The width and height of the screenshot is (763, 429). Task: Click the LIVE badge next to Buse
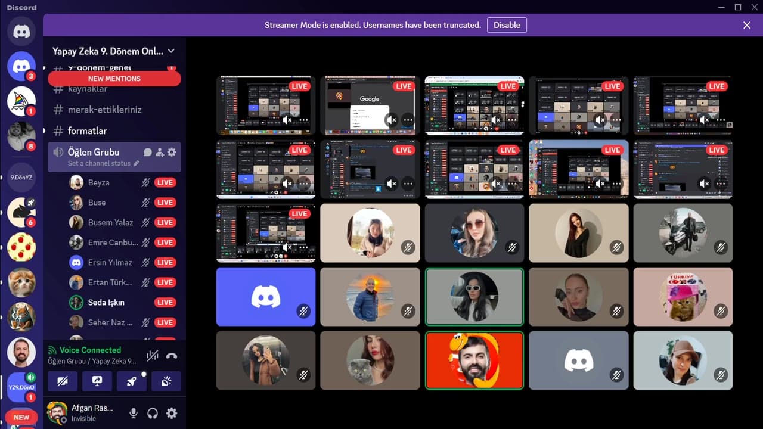click(x=165, y=203)
